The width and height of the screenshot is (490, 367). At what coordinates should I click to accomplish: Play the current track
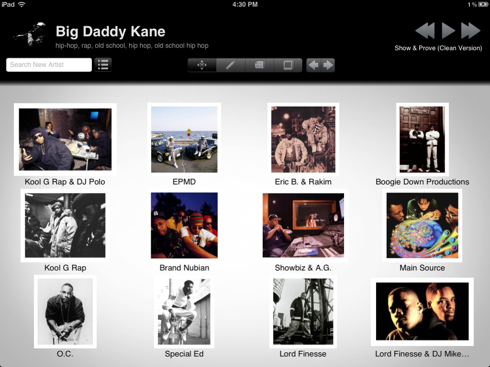pyautogui.click(x=448, y=31)
